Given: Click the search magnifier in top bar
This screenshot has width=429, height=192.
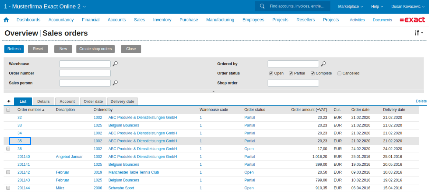Looking at the screenshot, I should coord(262,6).
